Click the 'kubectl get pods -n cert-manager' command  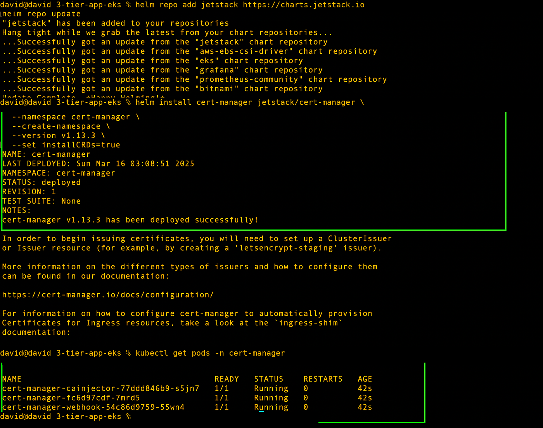[x=210, y=353]
